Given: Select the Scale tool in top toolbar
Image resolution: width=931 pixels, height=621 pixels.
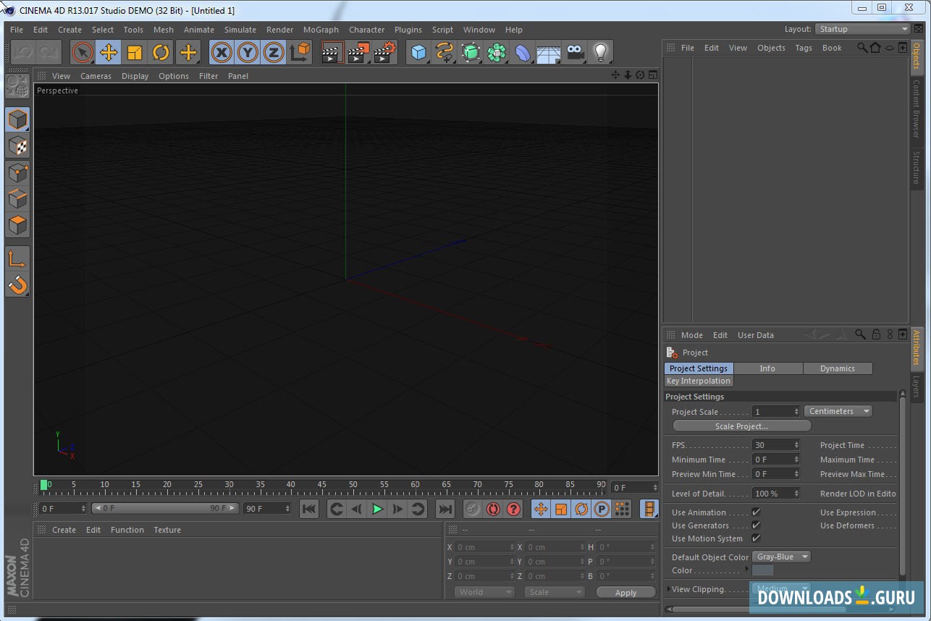Looking at the screenshot, I should click(135, 53).
